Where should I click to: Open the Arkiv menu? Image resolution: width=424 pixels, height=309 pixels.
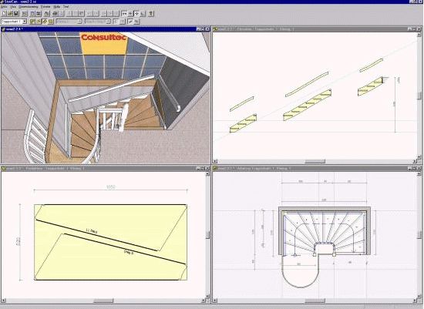coord(4,7)
